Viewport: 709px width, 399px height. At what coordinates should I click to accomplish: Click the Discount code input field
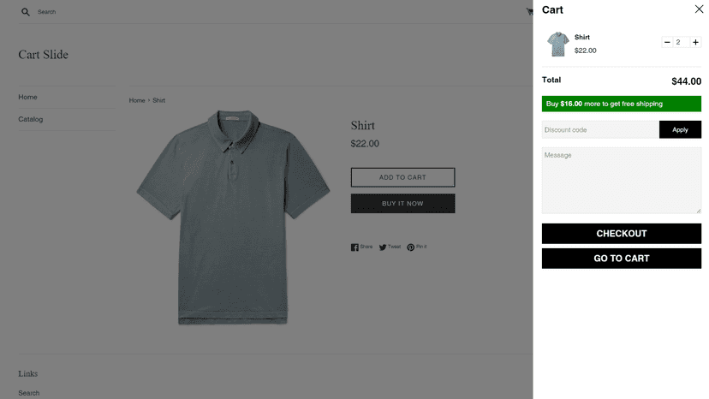tap(600, 130)
